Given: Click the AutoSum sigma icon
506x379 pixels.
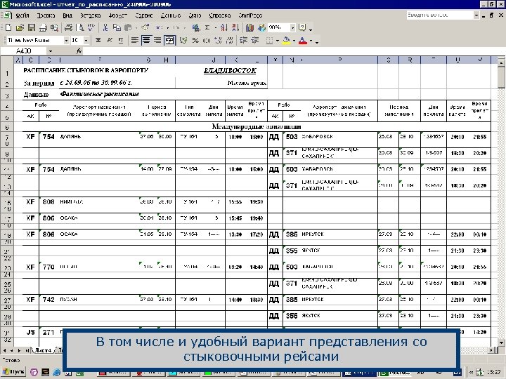Looking at the screenshot, I should click(207, 27).
